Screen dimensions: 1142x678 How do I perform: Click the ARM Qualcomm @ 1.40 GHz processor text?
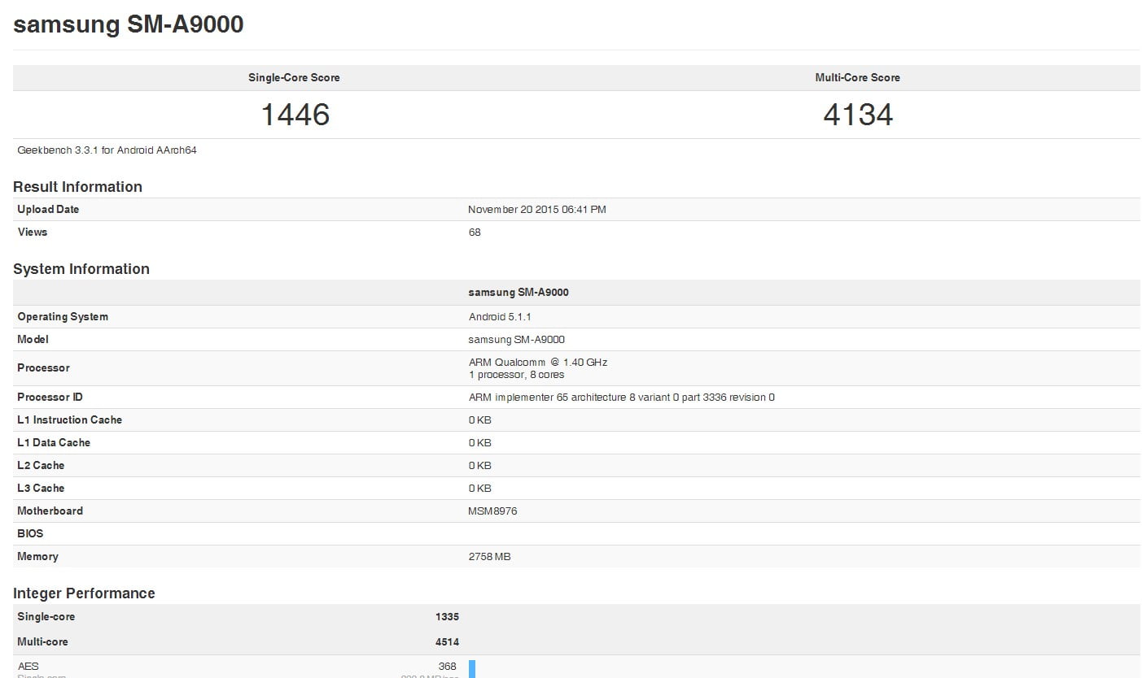coord(538,363)
